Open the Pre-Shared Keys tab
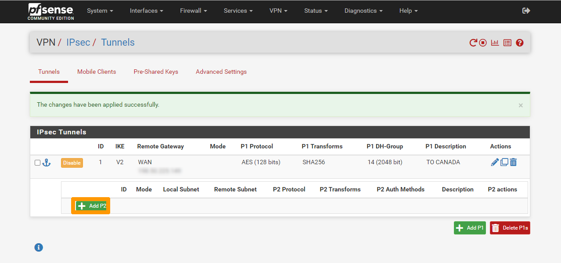The width and height of the screenshot is (561, 263). (156, 72)
